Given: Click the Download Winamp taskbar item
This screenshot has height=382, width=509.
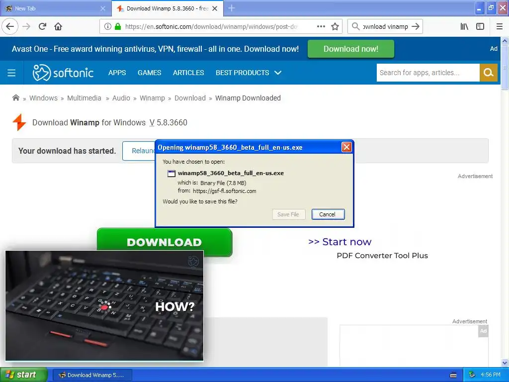Looking at the screenshot, I should coord(92,375).
